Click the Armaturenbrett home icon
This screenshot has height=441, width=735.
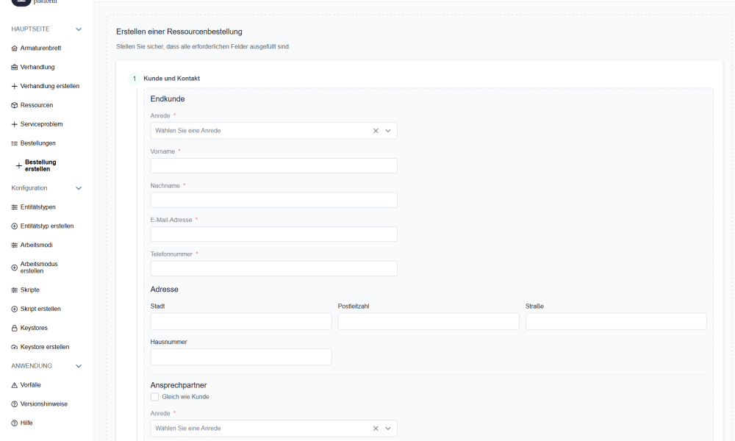14,49
